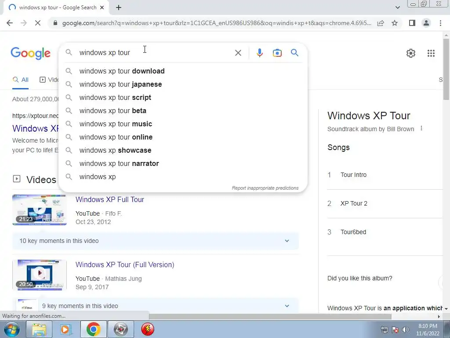The width and height of the screenshot is (450, 338).
Task: Select suggestion 'windows xp tour download'
Action: tap(183, 71)
